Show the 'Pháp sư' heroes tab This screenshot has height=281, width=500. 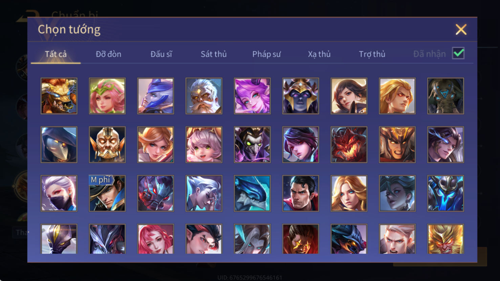coord(266,54)
